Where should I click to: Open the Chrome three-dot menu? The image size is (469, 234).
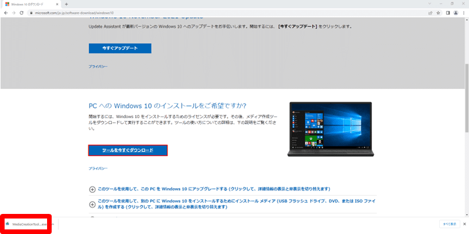[x=464, y=13]
